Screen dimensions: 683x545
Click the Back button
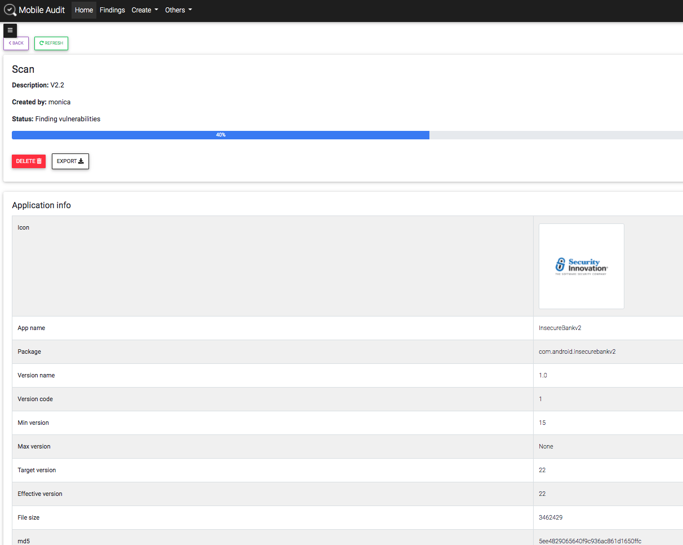[x=16, y=43]
